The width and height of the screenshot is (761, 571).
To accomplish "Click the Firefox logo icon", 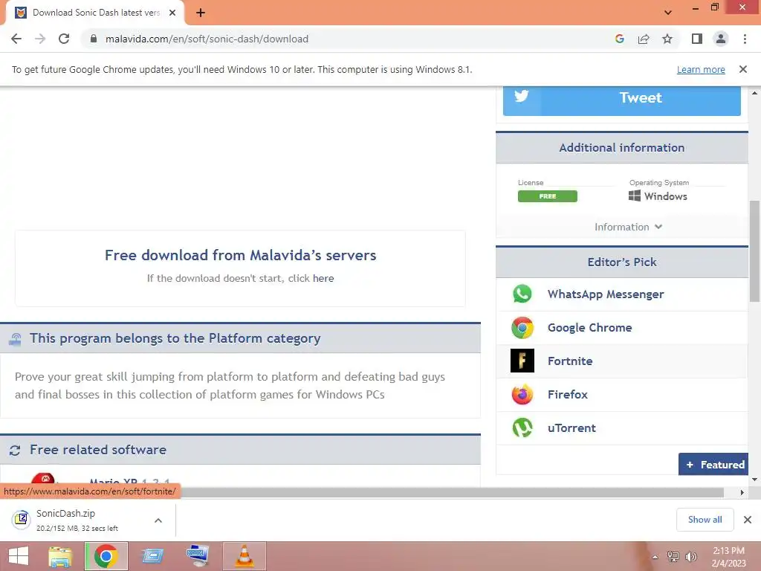I will (522, 394).
